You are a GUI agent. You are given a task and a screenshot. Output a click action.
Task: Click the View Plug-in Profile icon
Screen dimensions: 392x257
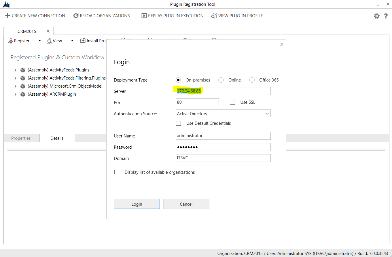pos(214,16)
